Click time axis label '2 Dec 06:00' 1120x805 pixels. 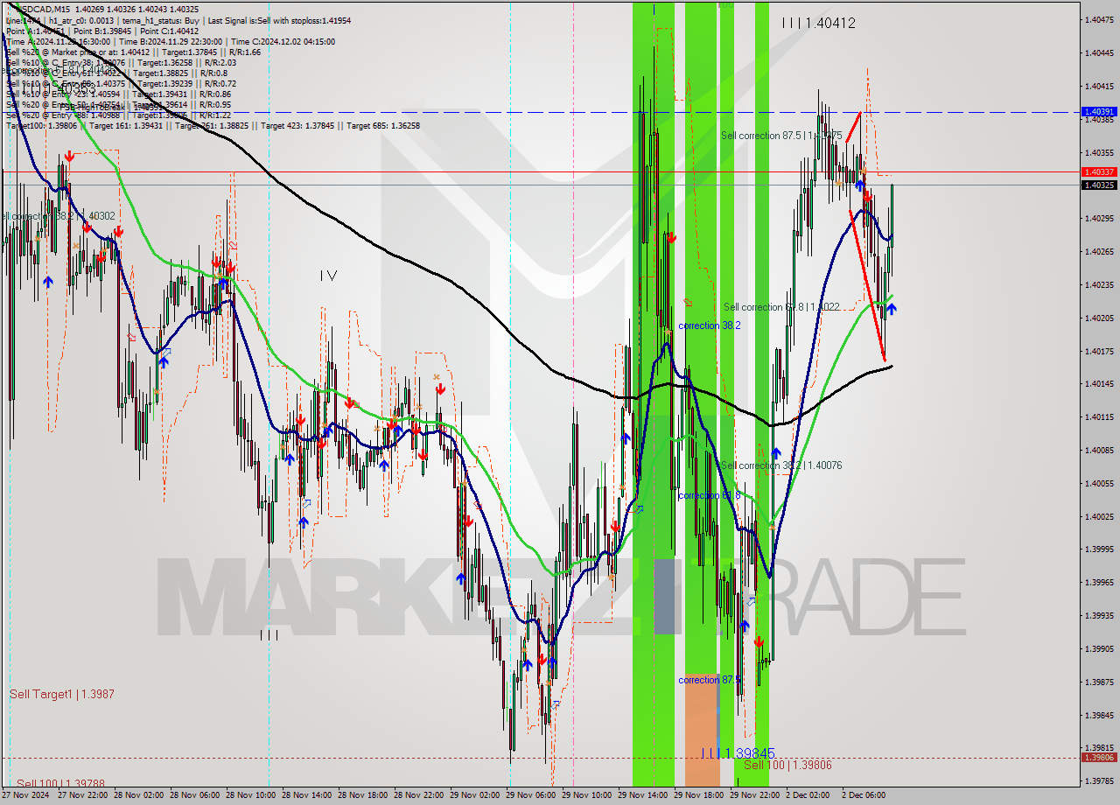[x=864, y=795]
